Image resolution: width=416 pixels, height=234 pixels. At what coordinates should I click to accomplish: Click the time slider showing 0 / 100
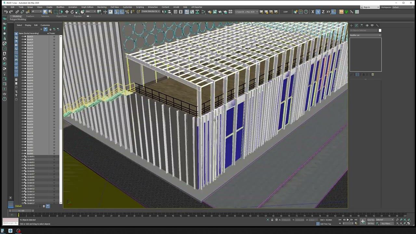pos(21,211)
